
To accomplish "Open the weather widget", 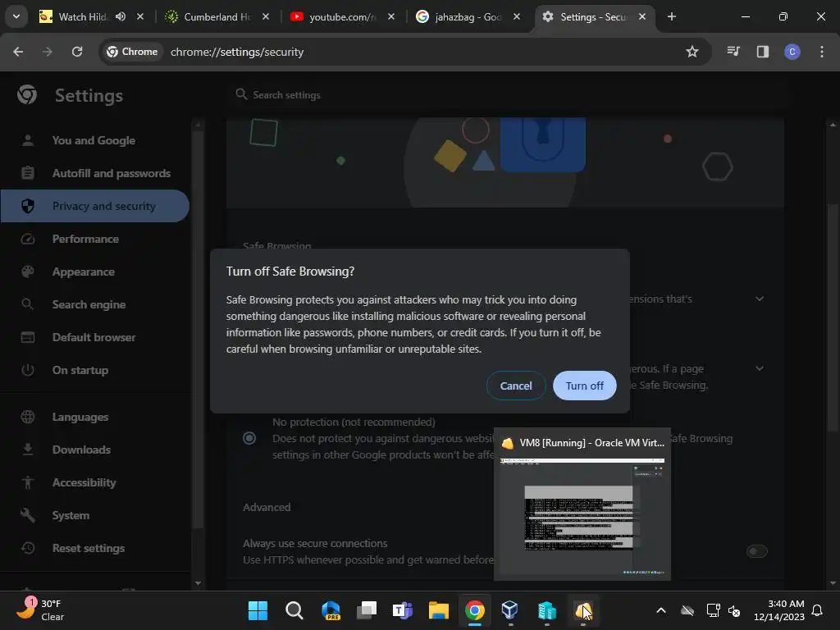I will point(41,610).
